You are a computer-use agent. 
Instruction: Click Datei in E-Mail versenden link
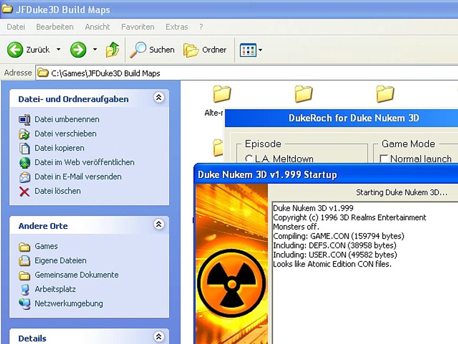[x=78, y=177]
